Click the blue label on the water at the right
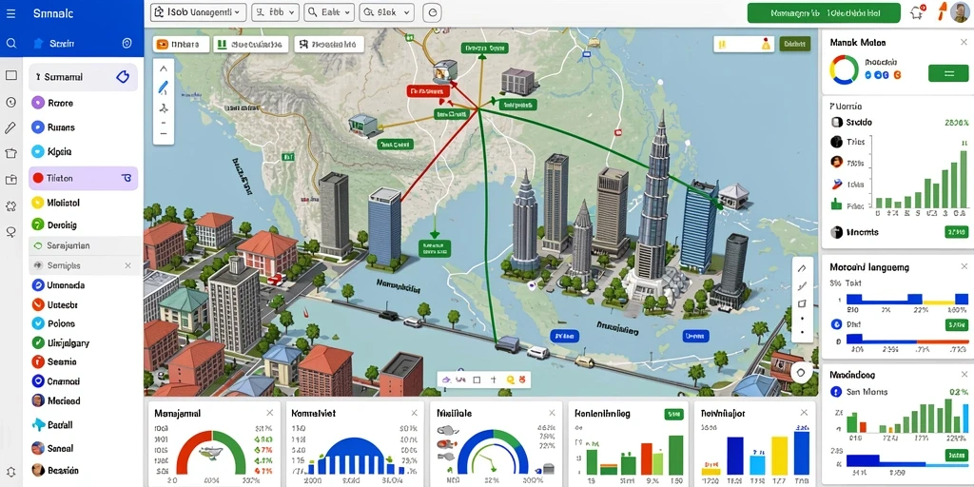 pyautogui.click(x=695, y=336)
